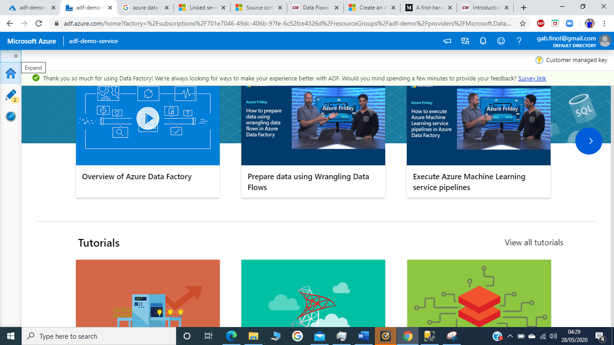Open the Author pencil icon in sidebar
The image size is (614, 345).
pyautogui.click(x=10, y=95)
